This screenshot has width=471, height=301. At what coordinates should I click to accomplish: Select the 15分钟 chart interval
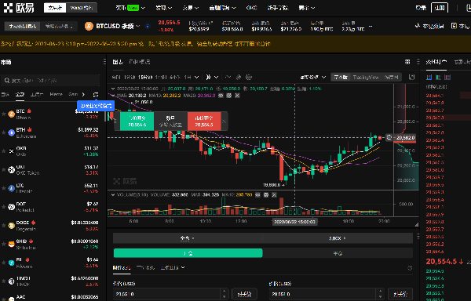145,77
